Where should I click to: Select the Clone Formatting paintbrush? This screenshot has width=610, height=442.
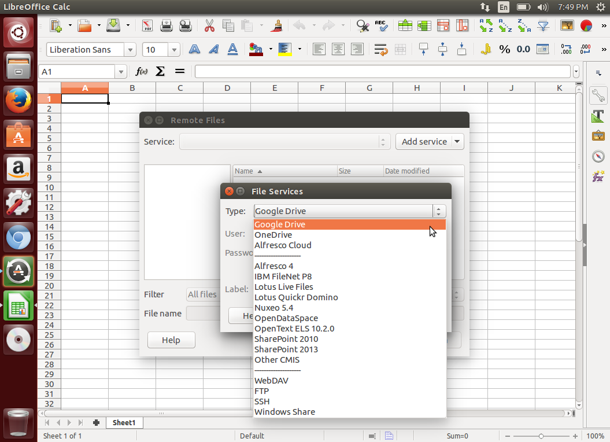(277, 25)
